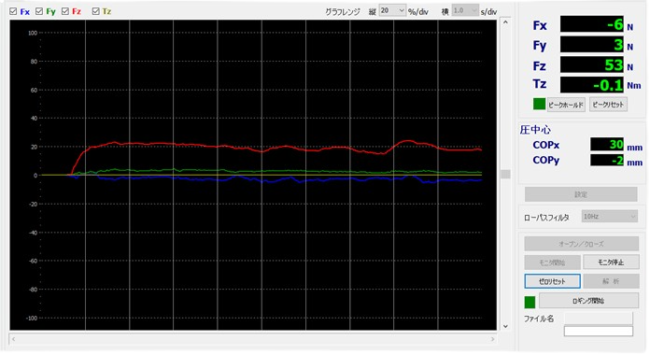This screenshot has height=355, width=650.
Task: Click the Tz value display -0.1
Action: click(591, 85)
